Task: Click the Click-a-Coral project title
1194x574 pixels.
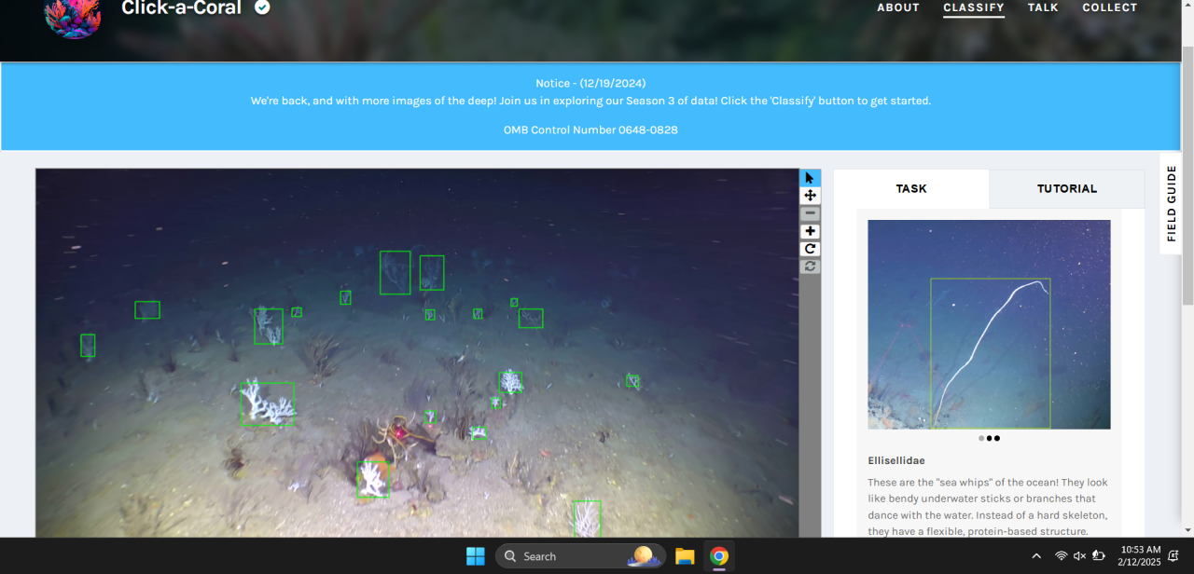Action: coord(181,8)
